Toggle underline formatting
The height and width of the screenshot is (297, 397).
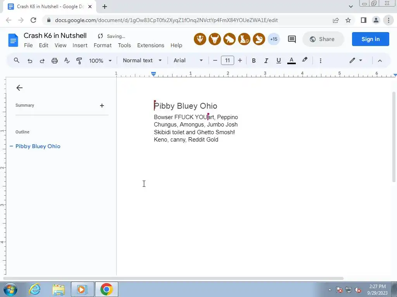[x=278, y=61]
